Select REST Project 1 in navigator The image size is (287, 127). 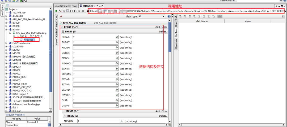click(20, 94)
